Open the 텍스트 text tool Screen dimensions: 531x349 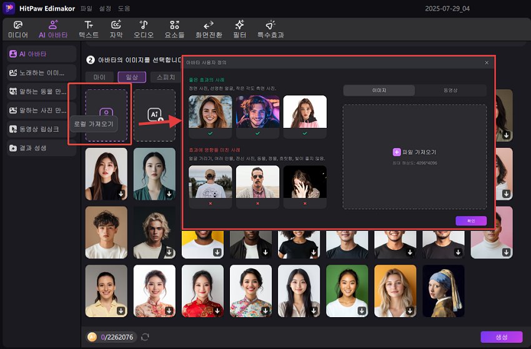89,29
